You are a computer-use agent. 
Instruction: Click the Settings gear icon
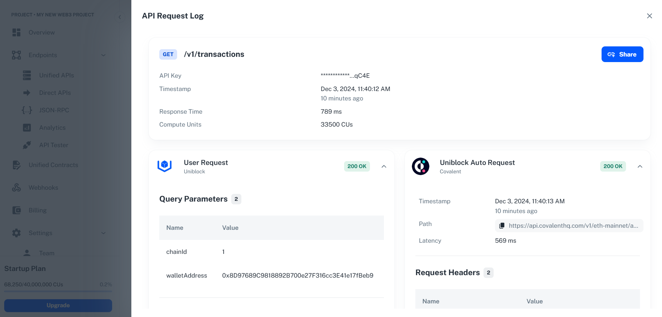point(16,233)
